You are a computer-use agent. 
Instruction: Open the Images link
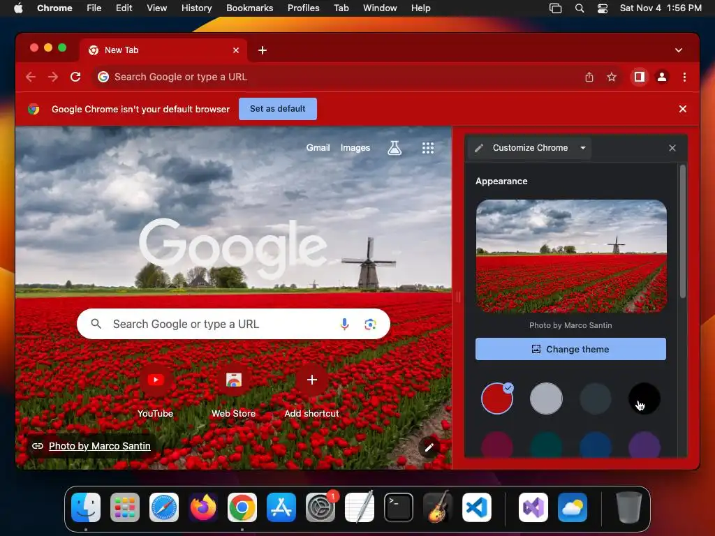pyautogui.click(x=355, y=148)
